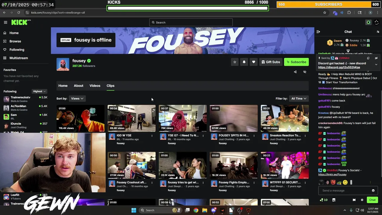Open Browse in left sidebar
Image resolution: width=382 pixels, height=215 pixels.
15,41
